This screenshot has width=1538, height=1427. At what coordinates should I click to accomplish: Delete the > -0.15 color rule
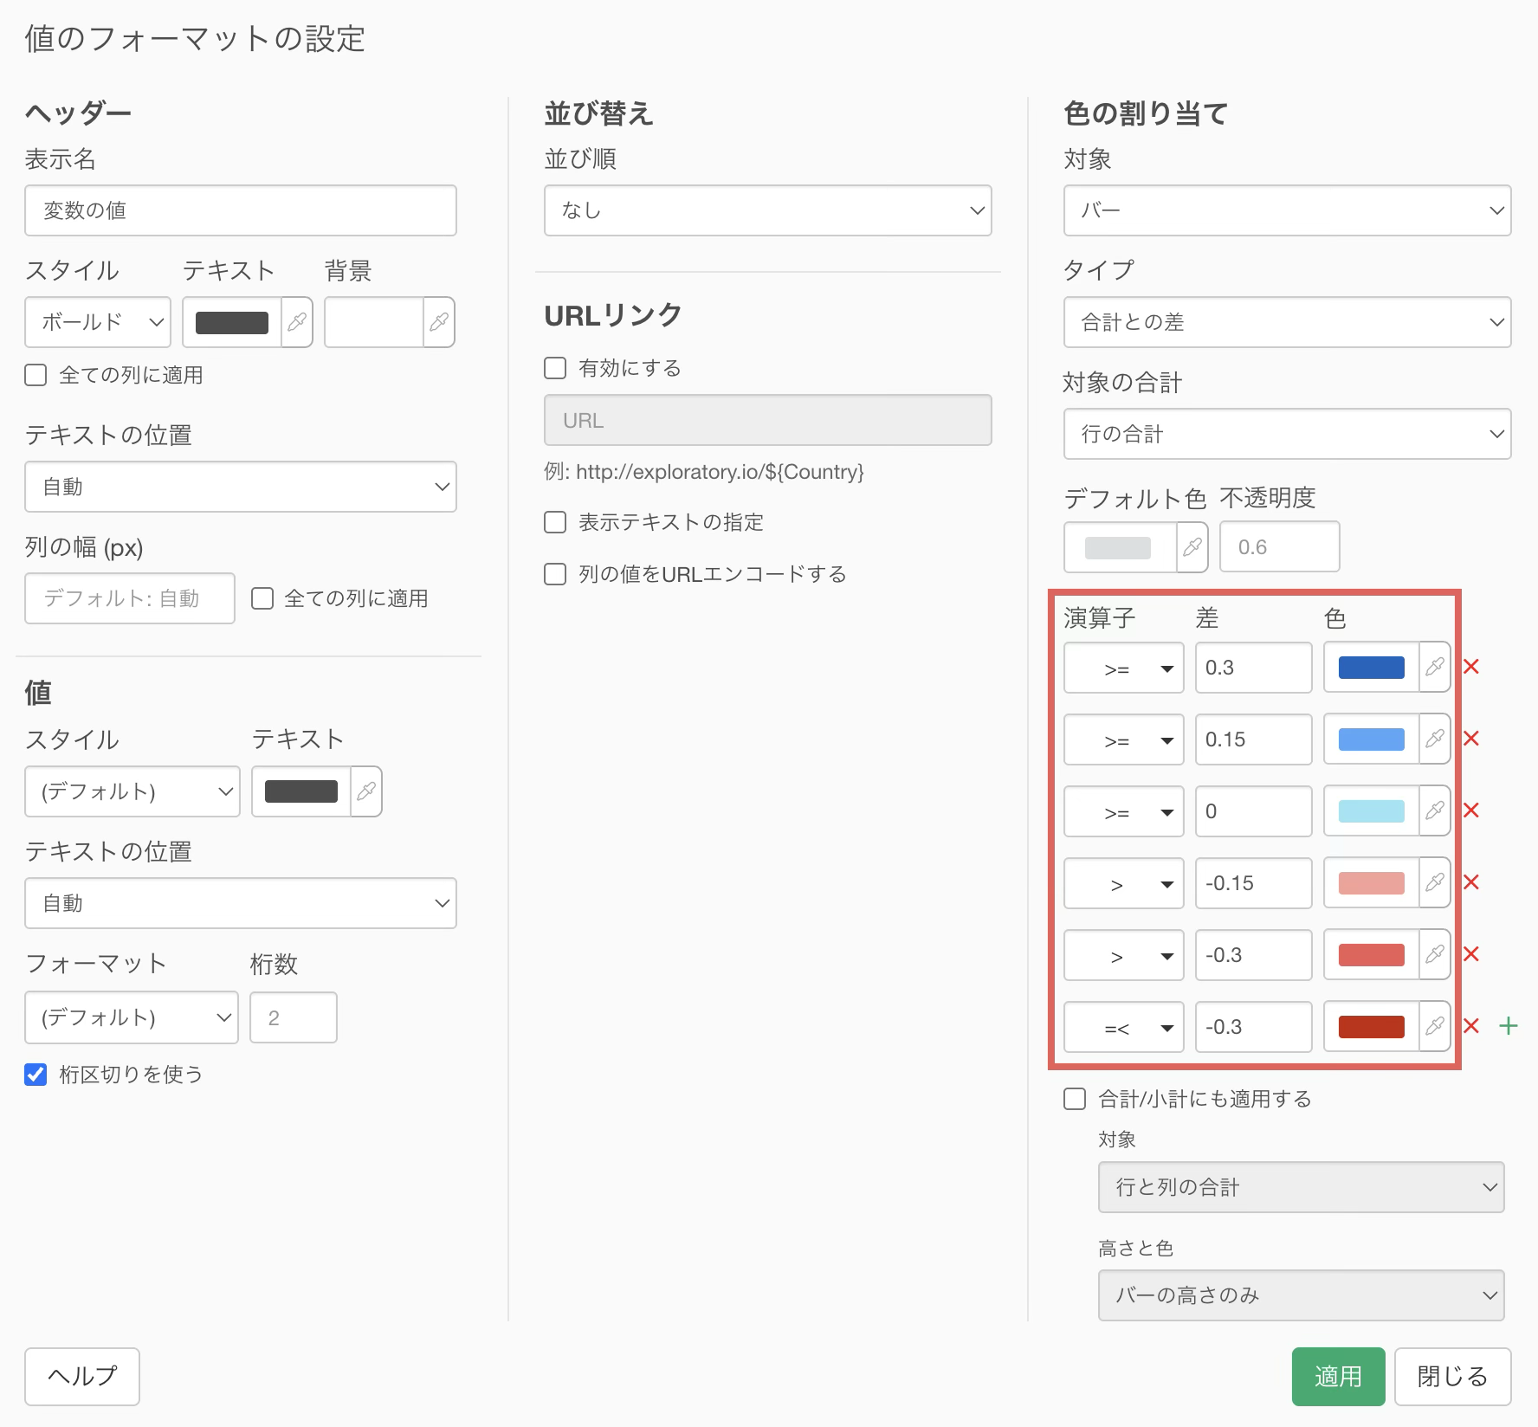[x=1470, y=882]
